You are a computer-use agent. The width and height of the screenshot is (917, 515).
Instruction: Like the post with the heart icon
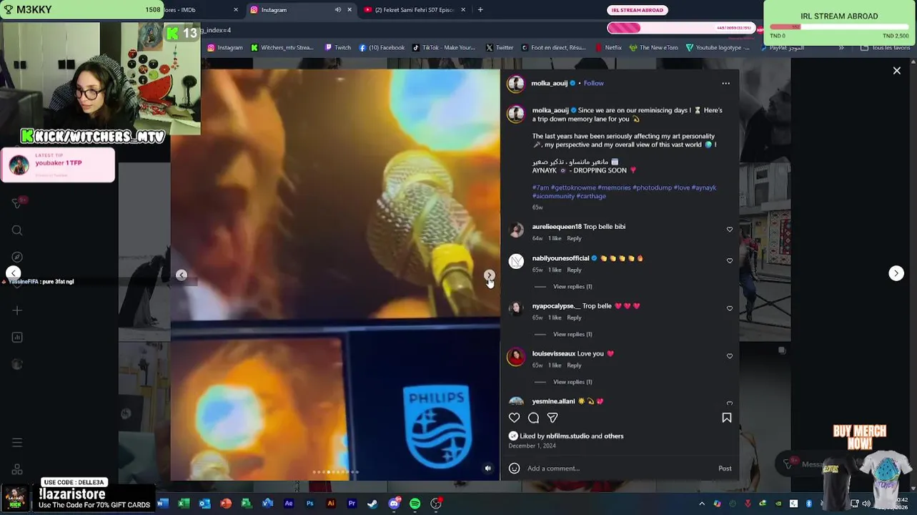514,418
